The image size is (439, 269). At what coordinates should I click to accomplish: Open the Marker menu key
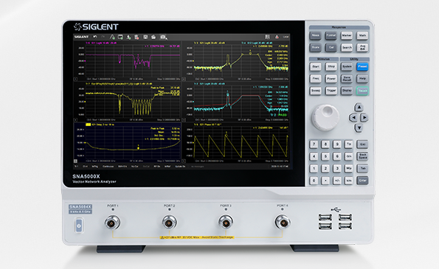coord(347,35)
